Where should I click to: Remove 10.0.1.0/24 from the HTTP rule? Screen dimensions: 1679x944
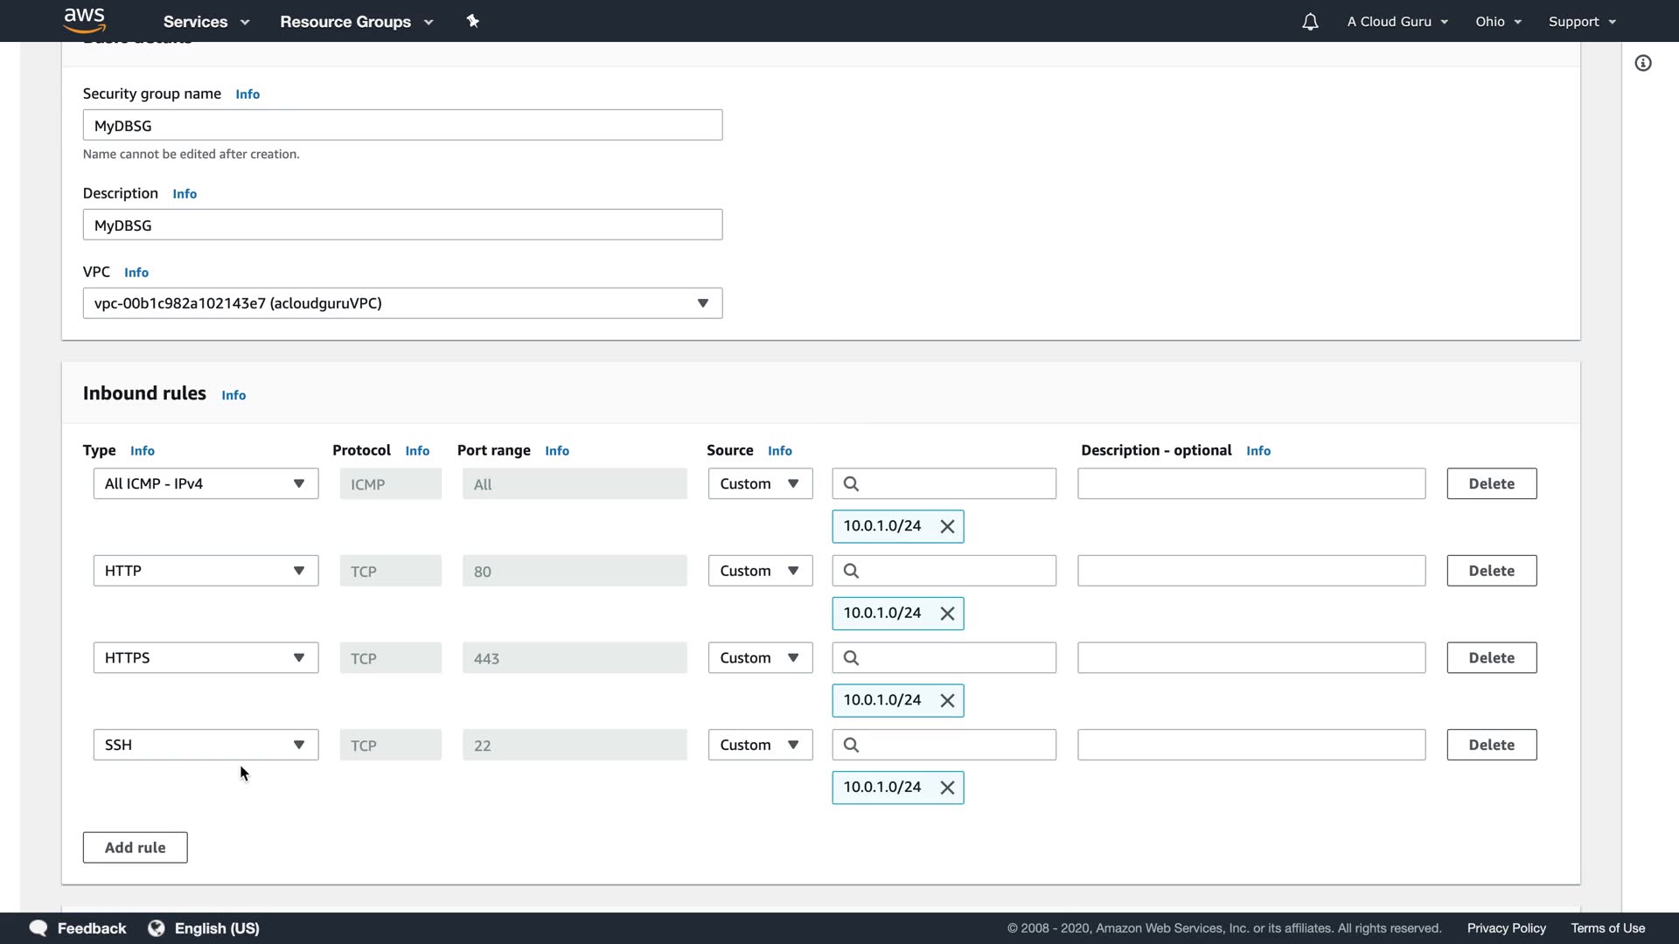pos(947,614)
